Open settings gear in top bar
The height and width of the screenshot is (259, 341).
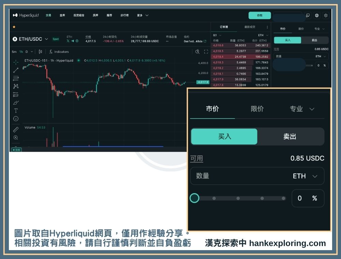326,15
